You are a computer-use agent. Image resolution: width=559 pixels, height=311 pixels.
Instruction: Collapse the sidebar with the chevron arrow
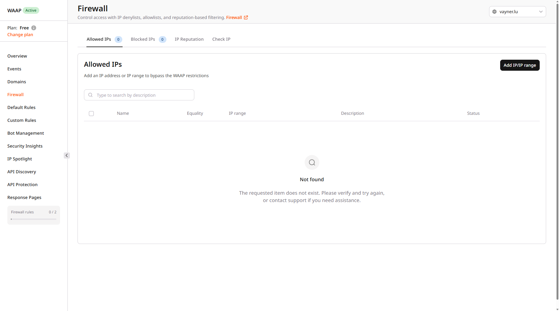pyautogui.click(x=67, y=155)
